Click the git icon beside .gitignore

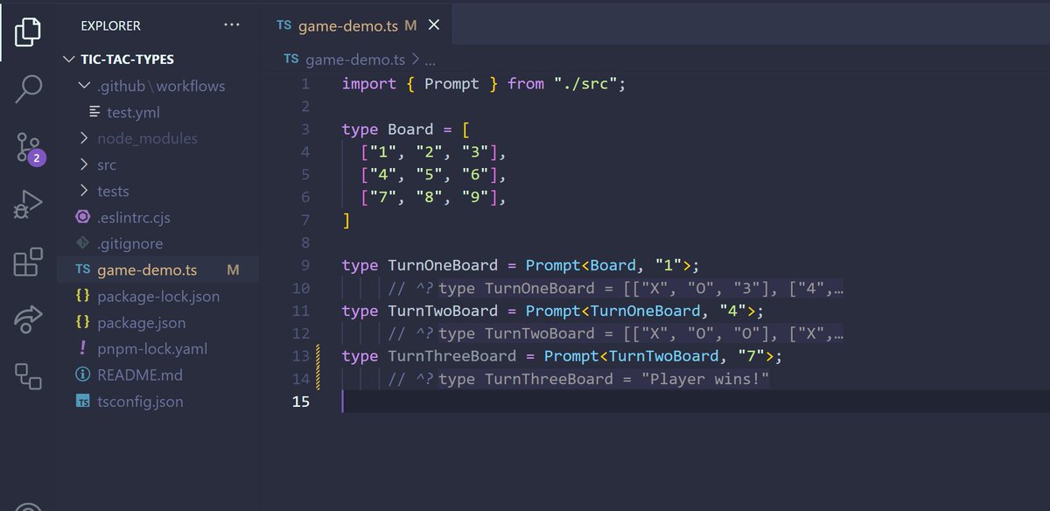coord(82,243)
